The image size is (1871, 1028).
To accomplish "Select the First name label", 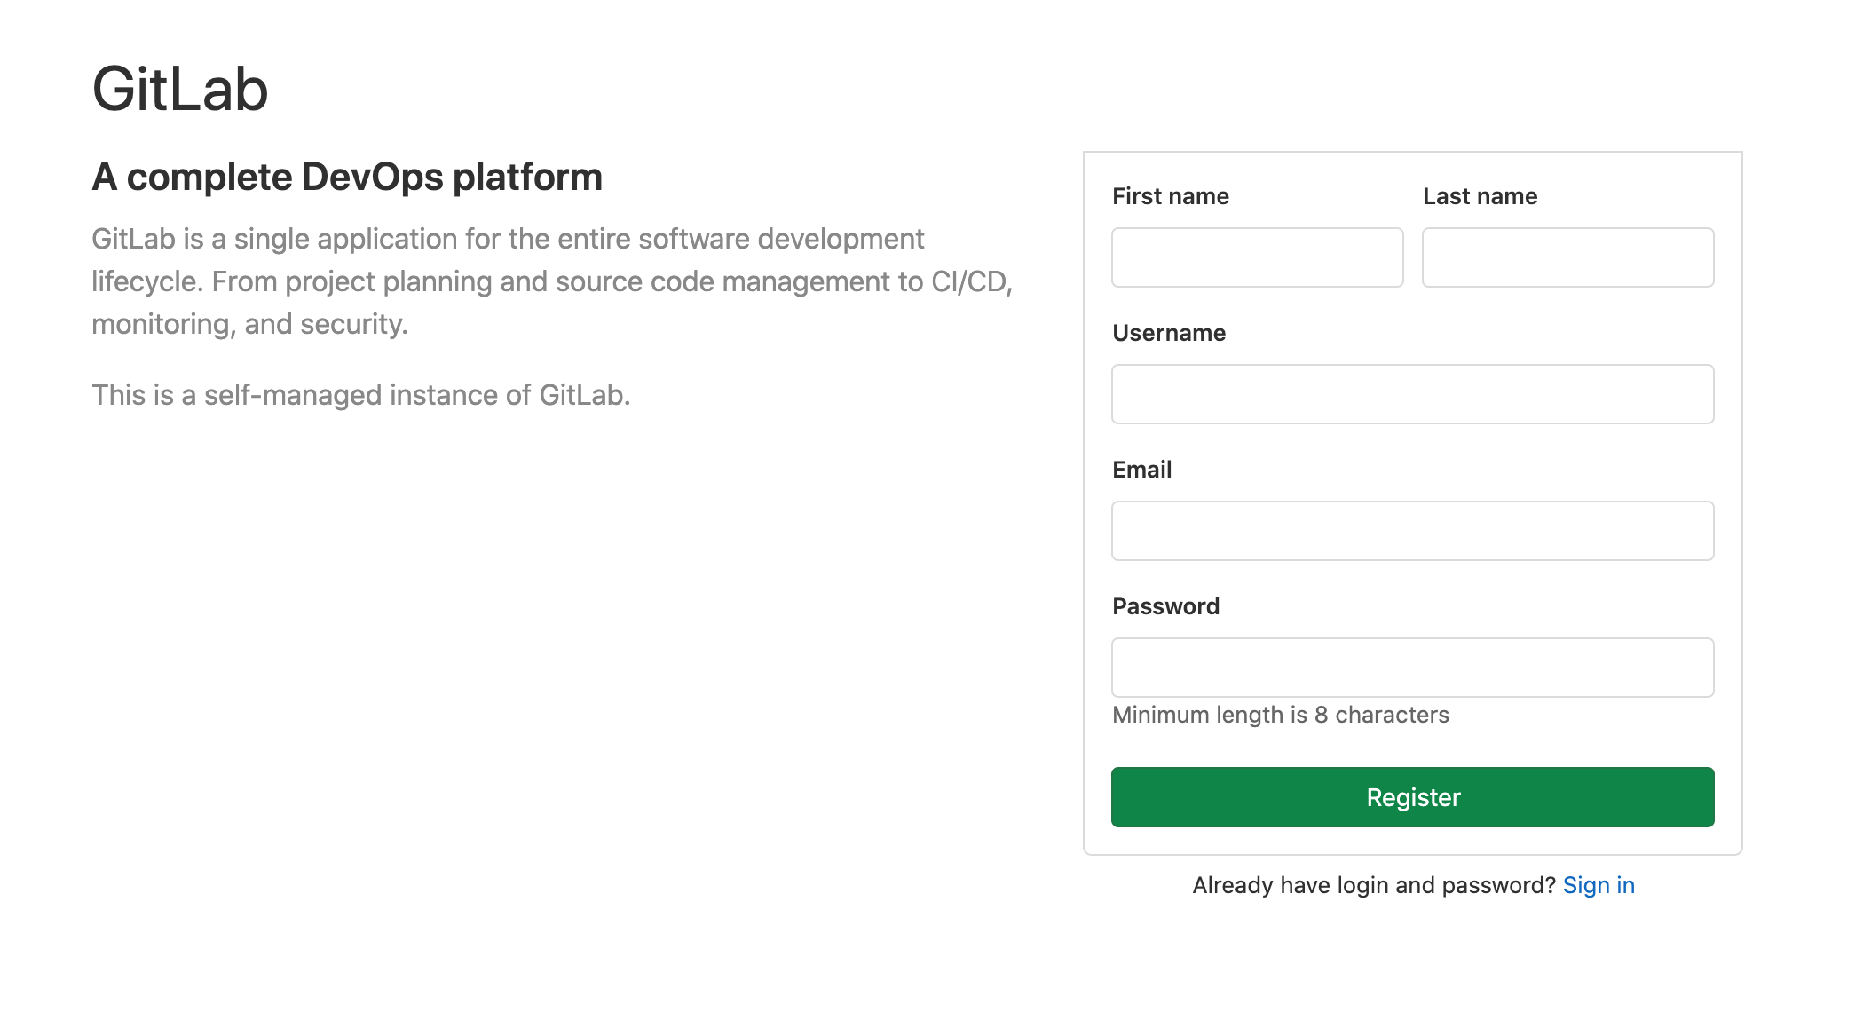I will tap(1171, 196).
